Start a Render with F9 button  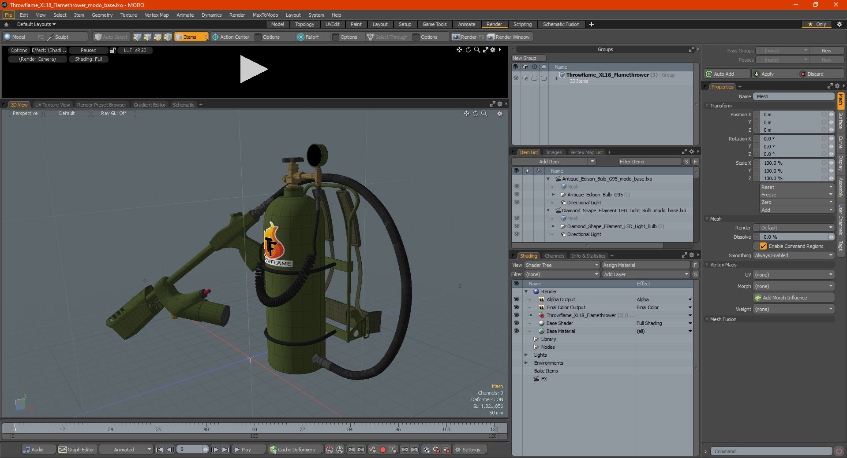tap(468, 37)
